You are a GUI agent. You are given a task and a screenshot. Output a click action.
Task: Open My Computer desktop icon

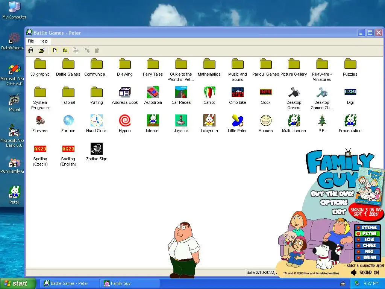pyautogui.click(x=14, y=10)
